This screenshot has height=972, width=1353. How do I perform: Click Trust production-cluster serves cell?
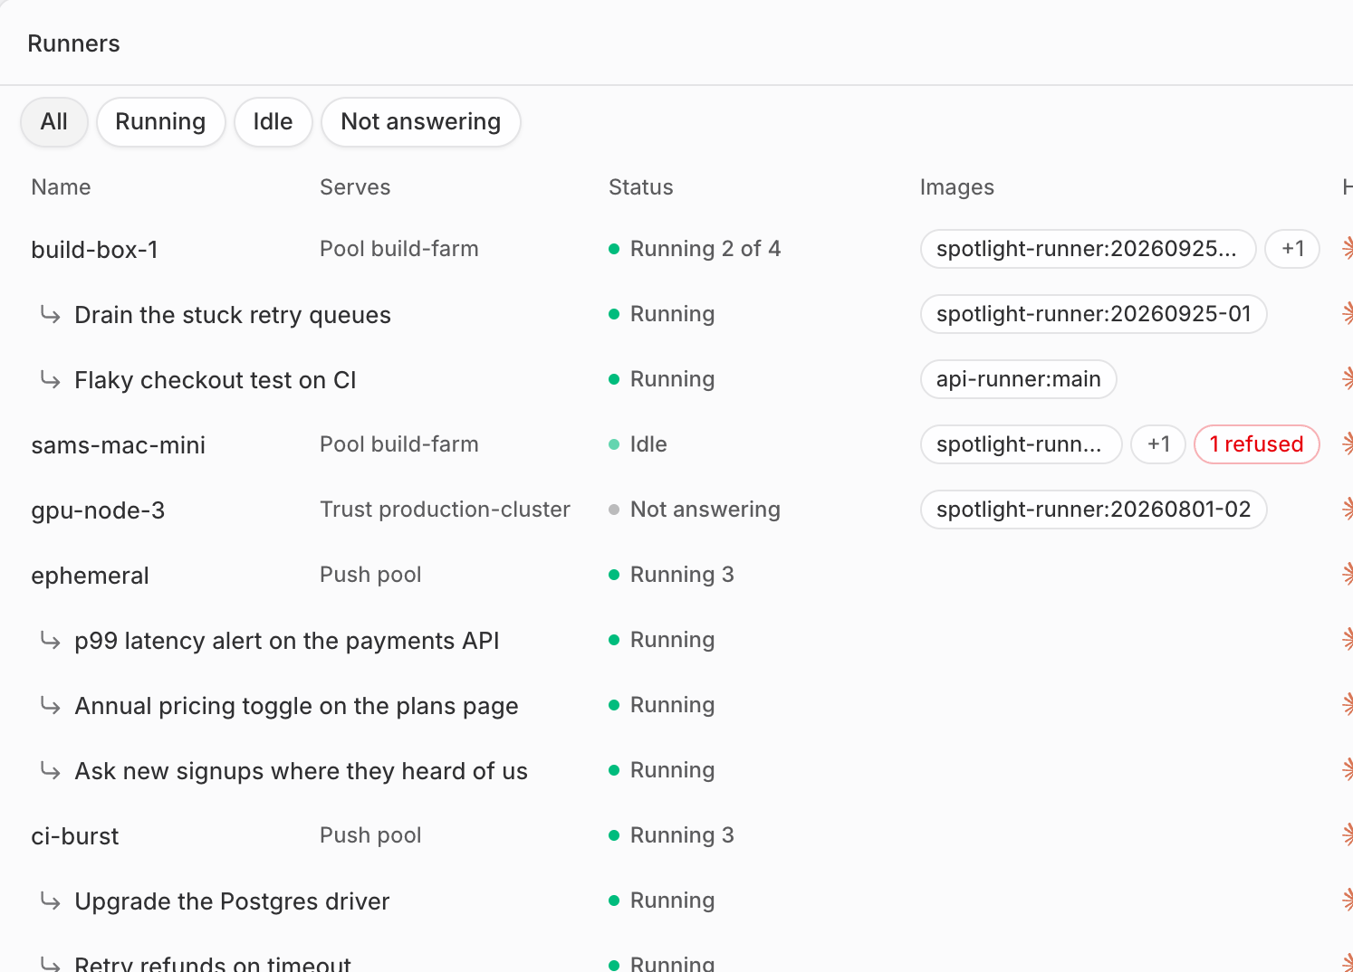(445, 510)
